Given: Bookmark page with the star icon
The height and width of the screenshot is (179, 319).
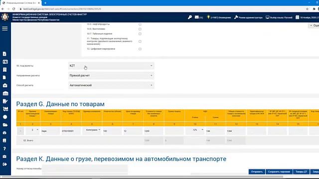Looking at the screenshot, I should click(x=307, y=9).
